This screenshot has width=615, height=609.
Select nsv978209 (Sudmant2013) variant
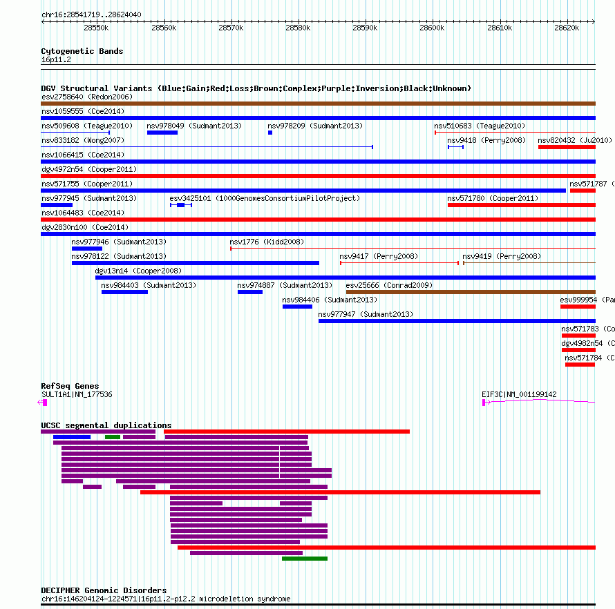click(x=315, y=126)
